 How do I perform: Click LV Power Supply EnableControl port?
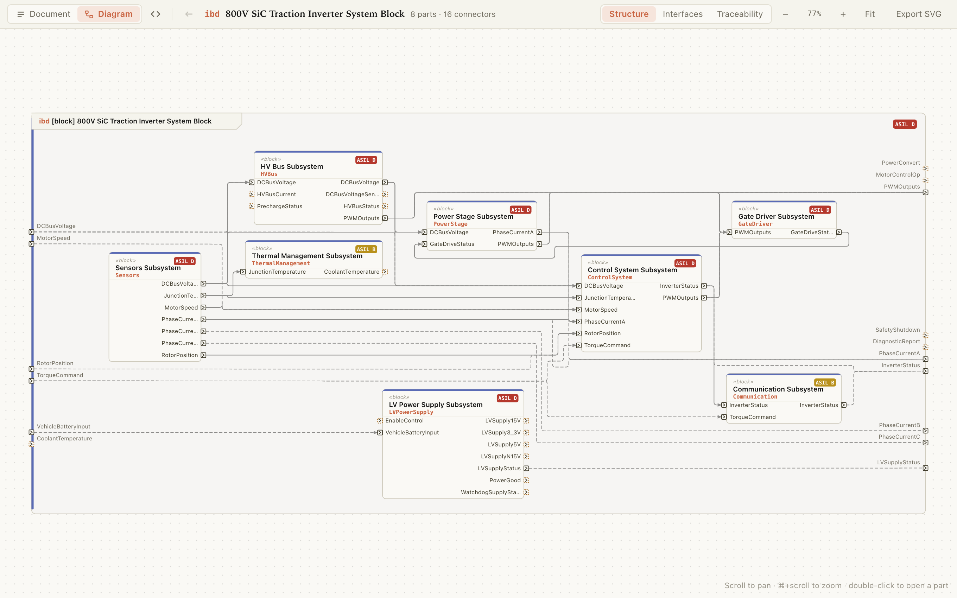[x=380, y=420]
